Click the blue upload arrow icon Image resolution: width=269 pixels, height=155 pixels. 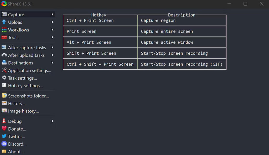pyautogui.click(x=4, y=22)
